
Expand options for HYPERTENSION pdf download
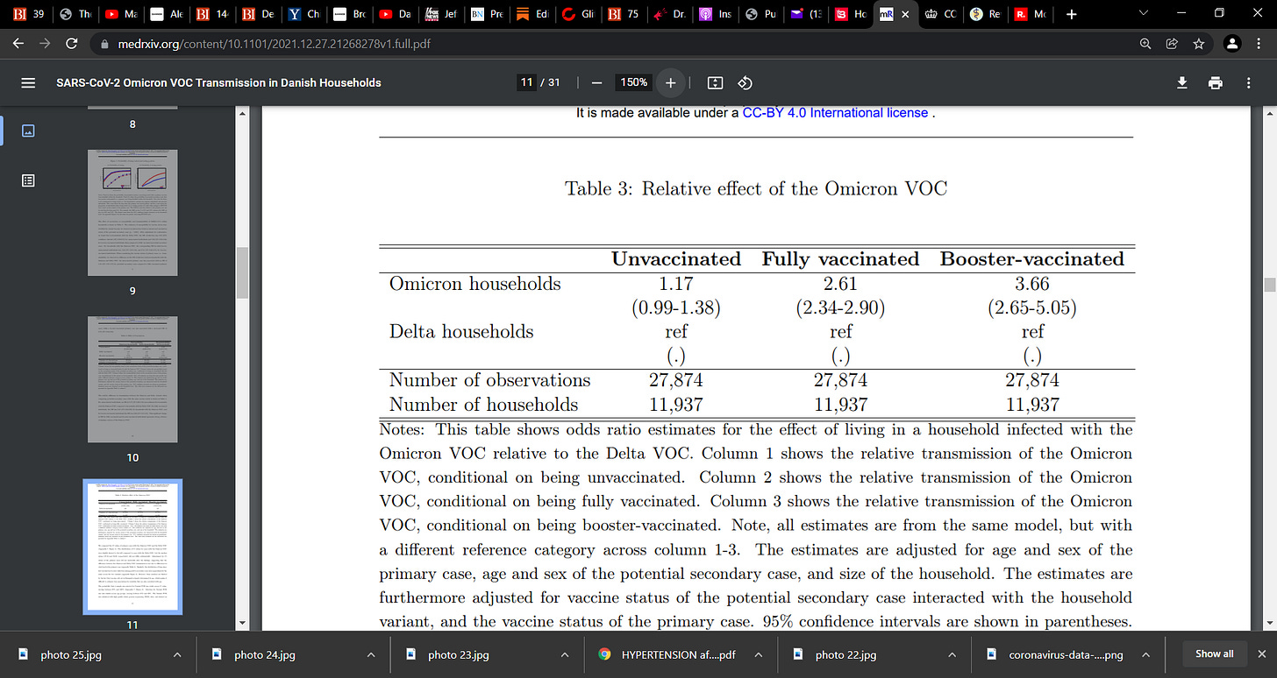click(x=758, y=654)
